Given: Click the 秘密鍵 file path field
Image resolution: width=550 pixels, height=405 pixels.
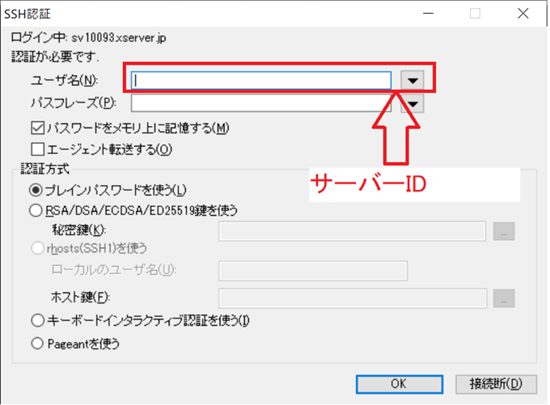Looking at the screenshot, I should [353, 231].
